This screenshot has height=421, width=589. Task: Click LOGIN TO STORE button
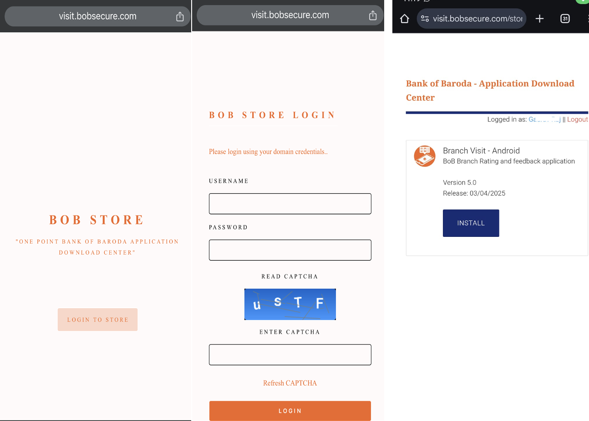click(97, 320)
